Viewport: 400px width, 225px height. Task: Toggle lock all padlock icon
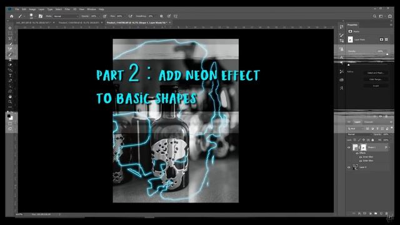372,140
